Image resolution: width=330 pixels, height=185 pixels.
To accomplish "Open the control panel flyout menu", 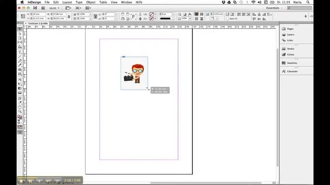I will (311, 16).
